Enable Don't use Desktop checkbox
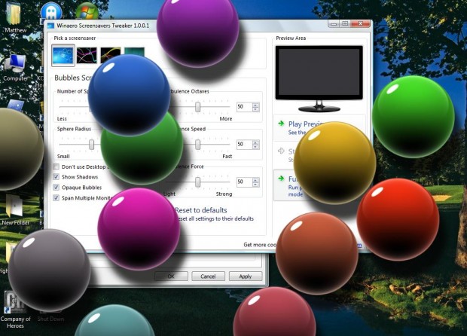Viewport: 467px width, 336px height. click(x=56, y=166)
